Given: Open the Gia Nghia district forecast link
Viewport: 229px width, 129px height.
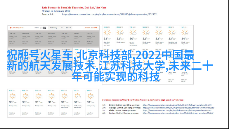Looking at the screenshot, I should [178, 108].
